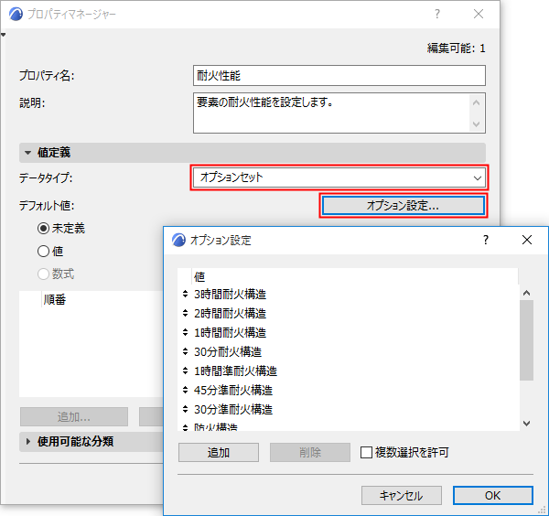Click the small black arrow at window top-left
The image size is (549, 516).
[x=3, y=35]
